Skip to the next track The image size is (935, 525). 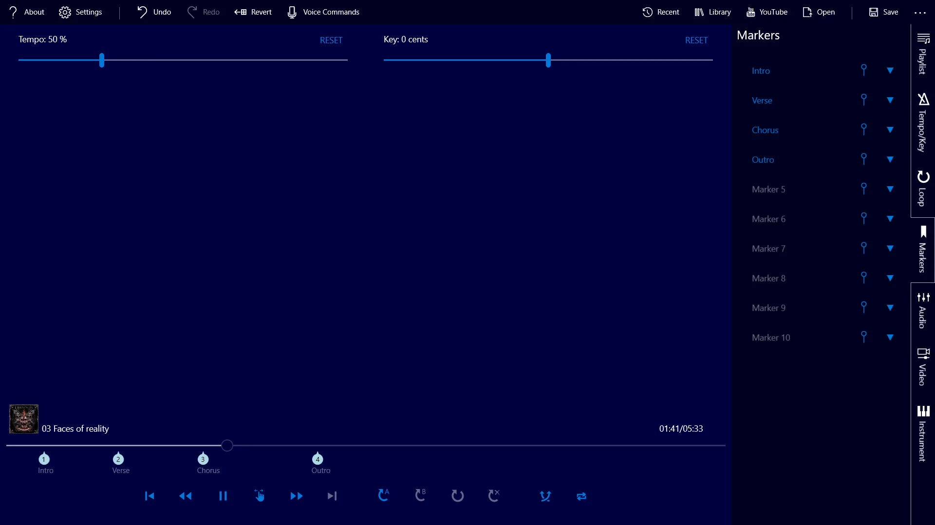point(332,496)
